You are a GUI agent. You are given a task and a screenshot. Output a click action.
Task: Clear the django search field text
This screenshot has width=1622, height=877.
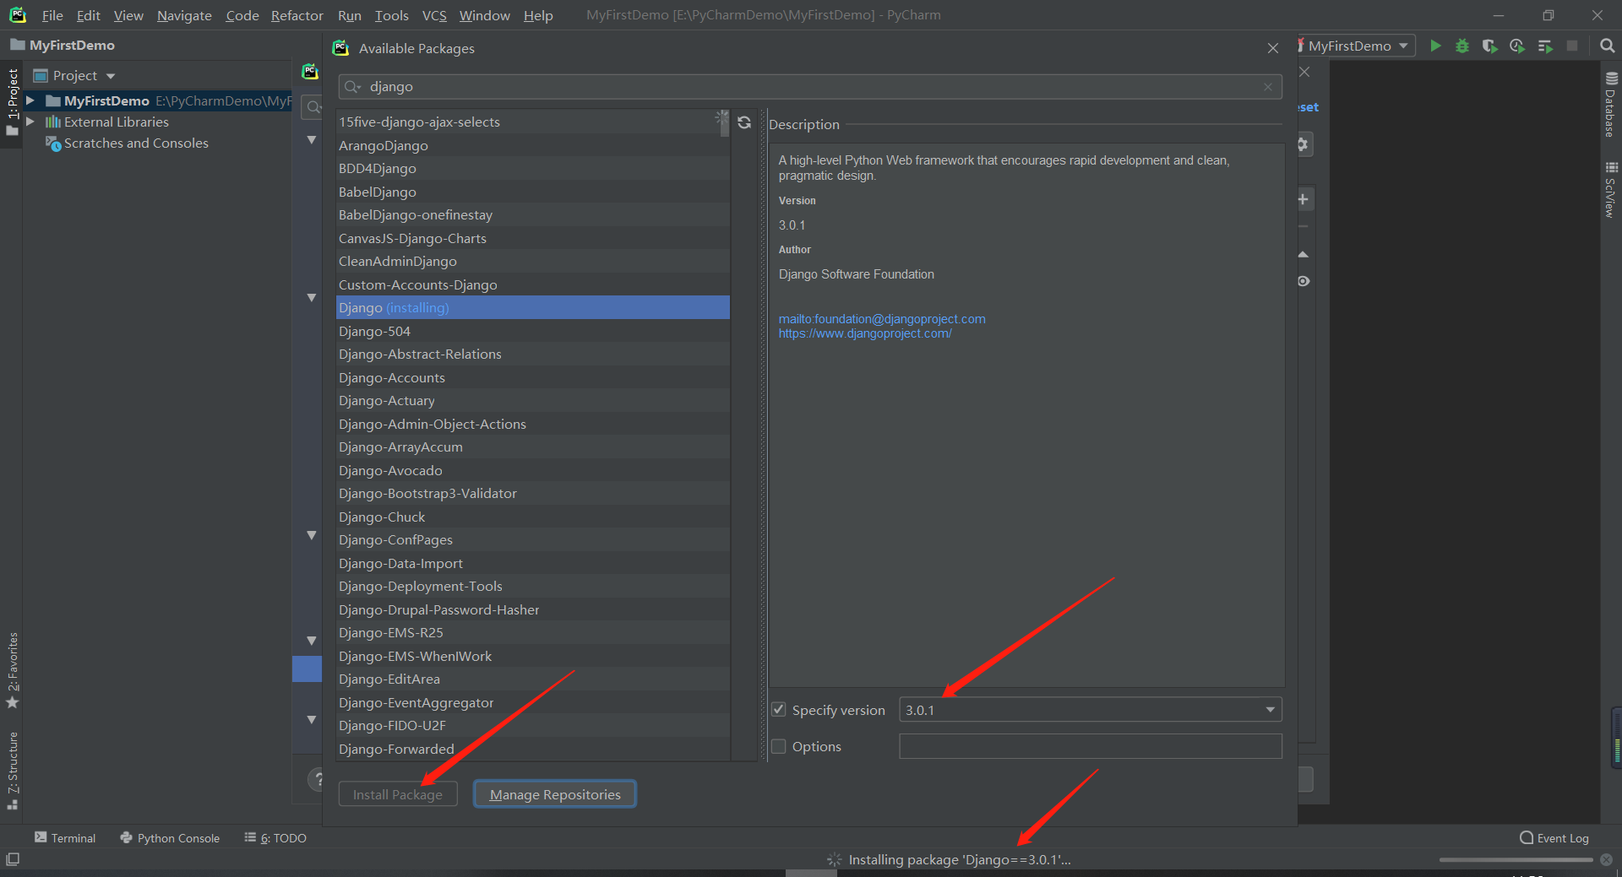(1268, 87)
